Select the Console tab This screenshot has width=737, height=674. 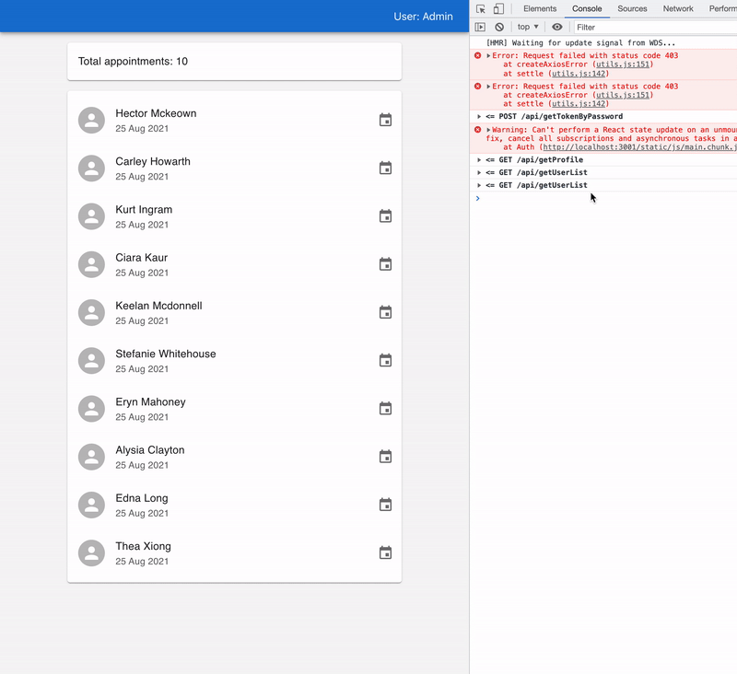(587, 9)
